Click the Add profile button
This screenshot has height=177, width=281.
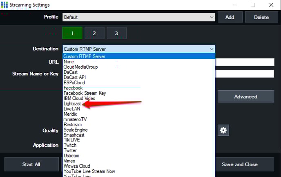(x=230, y=17)
